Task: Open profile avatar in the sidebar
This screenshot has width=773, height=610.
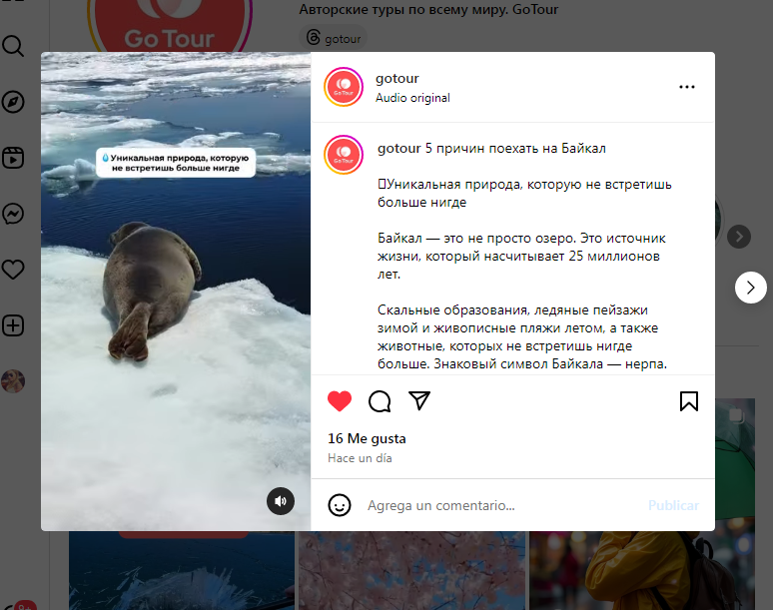Action: pos(13,381)
